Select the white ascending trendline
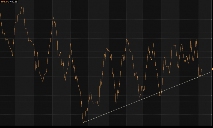213x128 pixels. point(123,107)
